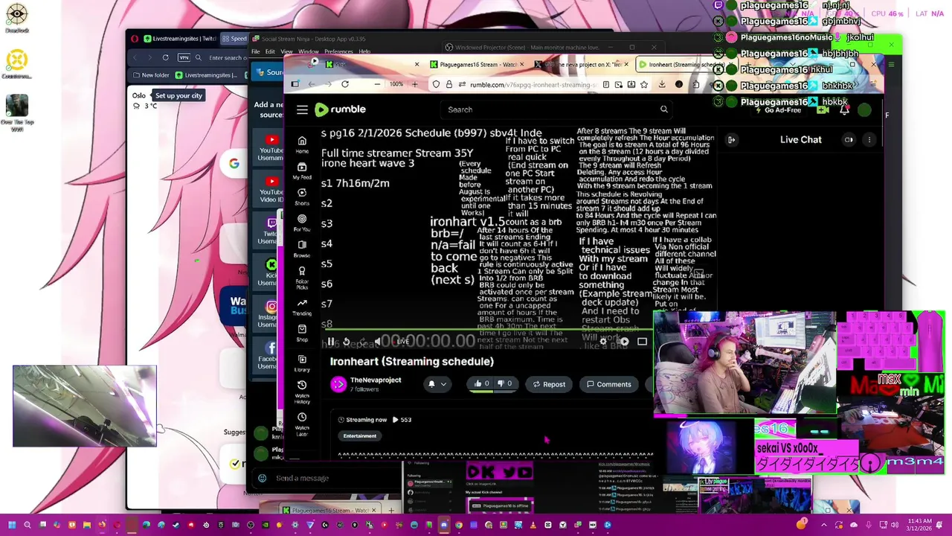The image size is (952, 536).
Task: Open taskbar Search icon
Action: click(28, 525)
